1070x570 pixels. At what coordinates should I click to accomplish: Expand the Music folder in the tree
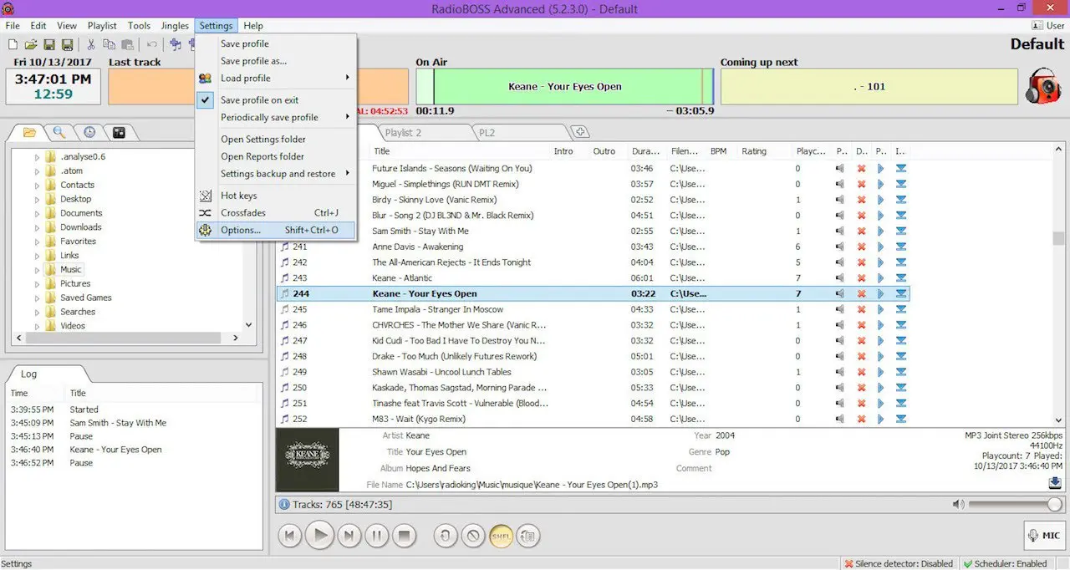[37, 269]
